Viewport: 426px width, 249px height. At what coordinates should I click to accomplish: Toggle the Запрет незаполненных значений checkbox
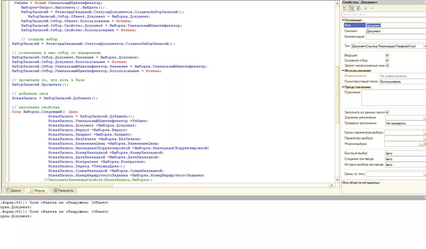[x=387, y=65]
